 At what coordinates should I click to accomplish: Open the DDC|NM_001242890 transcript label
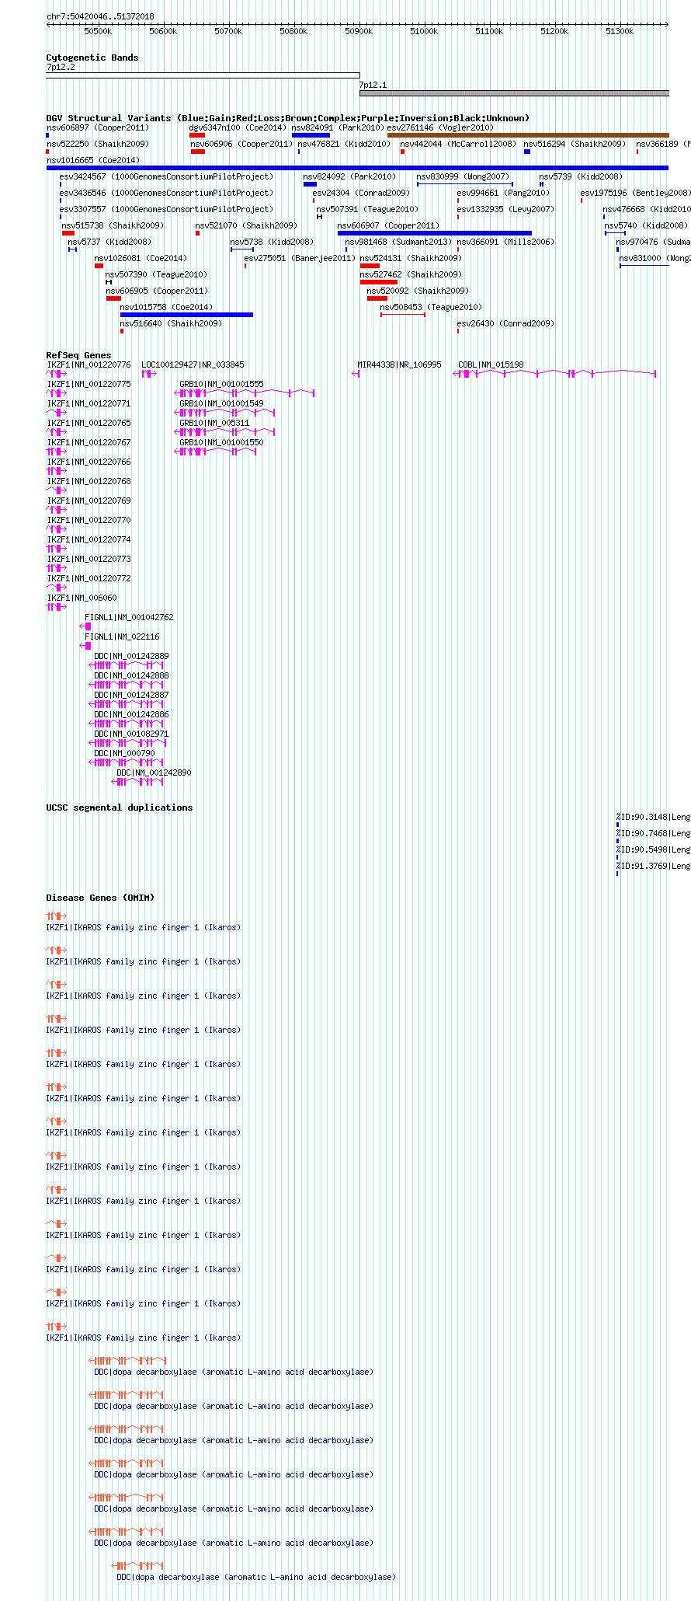[154, 773]
